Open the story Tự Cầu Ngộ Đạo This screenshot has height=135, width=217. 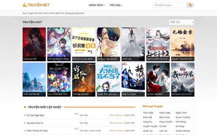(x=35, y=115)
